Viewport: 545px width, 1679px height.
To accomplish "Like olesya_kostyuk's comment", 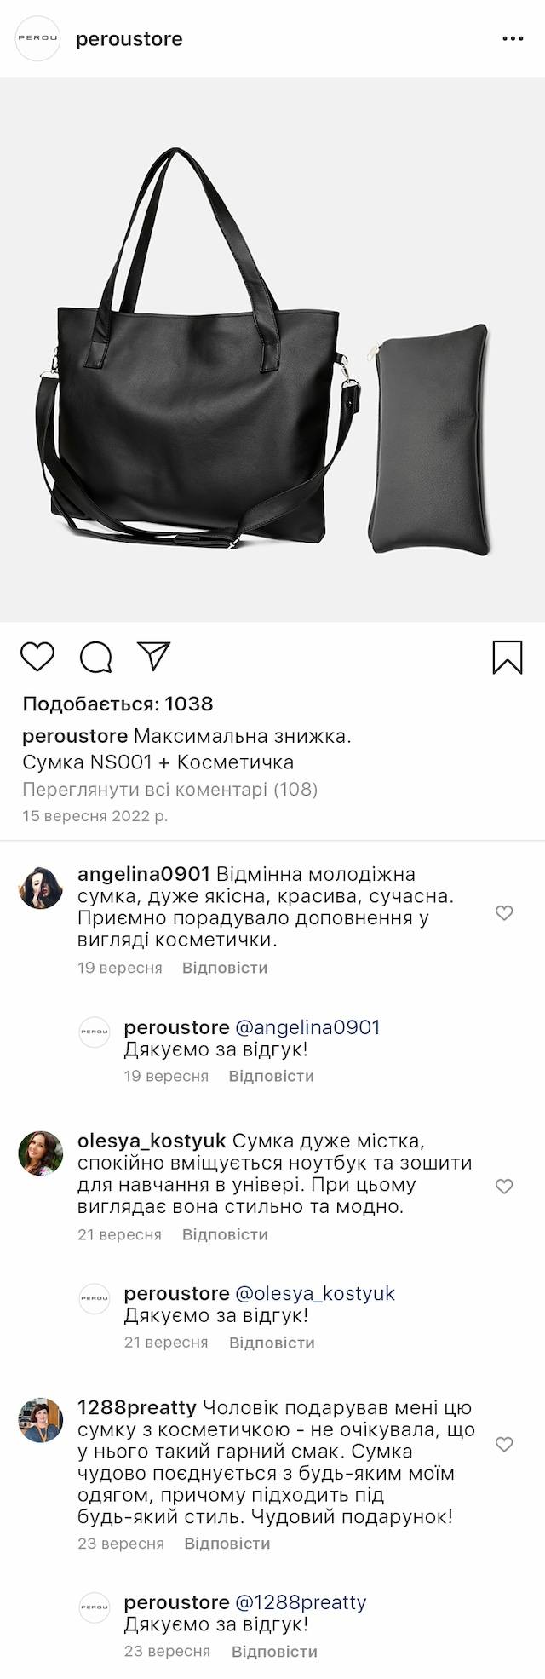I will pos(504,1187).
